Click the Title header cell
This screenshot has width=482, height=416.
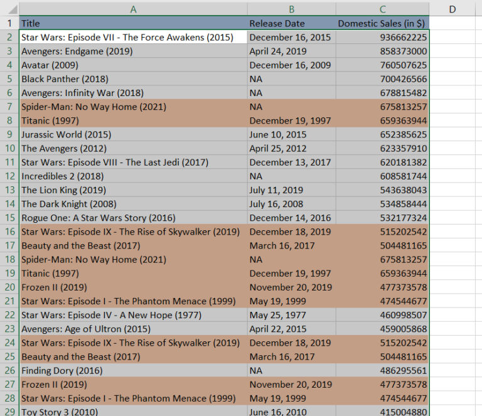tap(132, 23)
